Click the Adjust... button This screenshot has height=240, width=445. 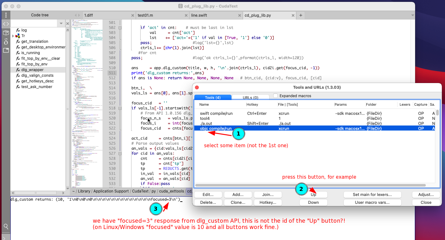426,195
